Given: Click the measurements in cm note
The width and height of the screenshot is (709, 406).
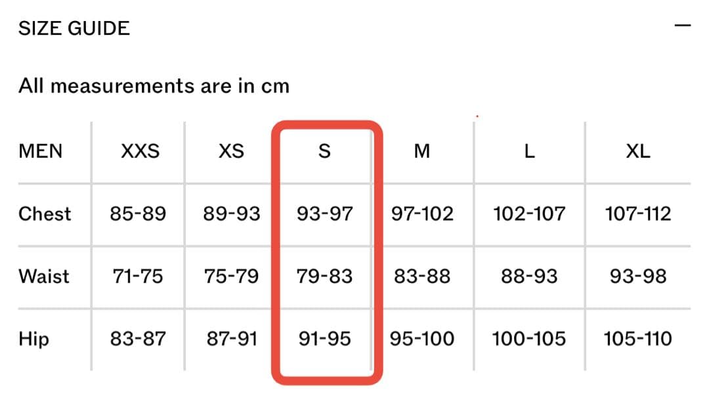Looking at the screenshot, I should [154, 86].
